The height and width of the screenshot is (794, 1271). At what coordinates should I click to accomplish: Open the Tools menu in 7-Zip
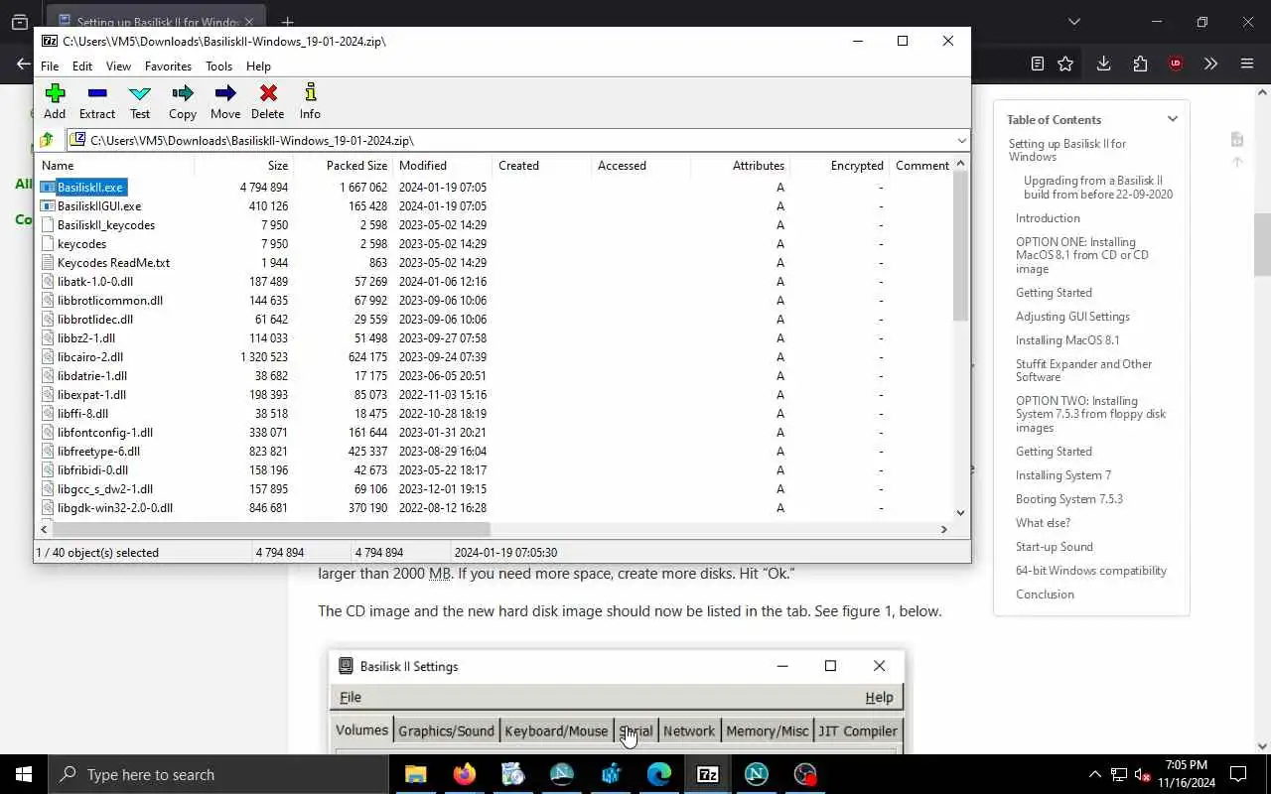(x=218, y=66)
